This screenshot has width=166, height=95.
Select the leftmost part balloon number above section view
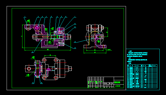[25, 17]
